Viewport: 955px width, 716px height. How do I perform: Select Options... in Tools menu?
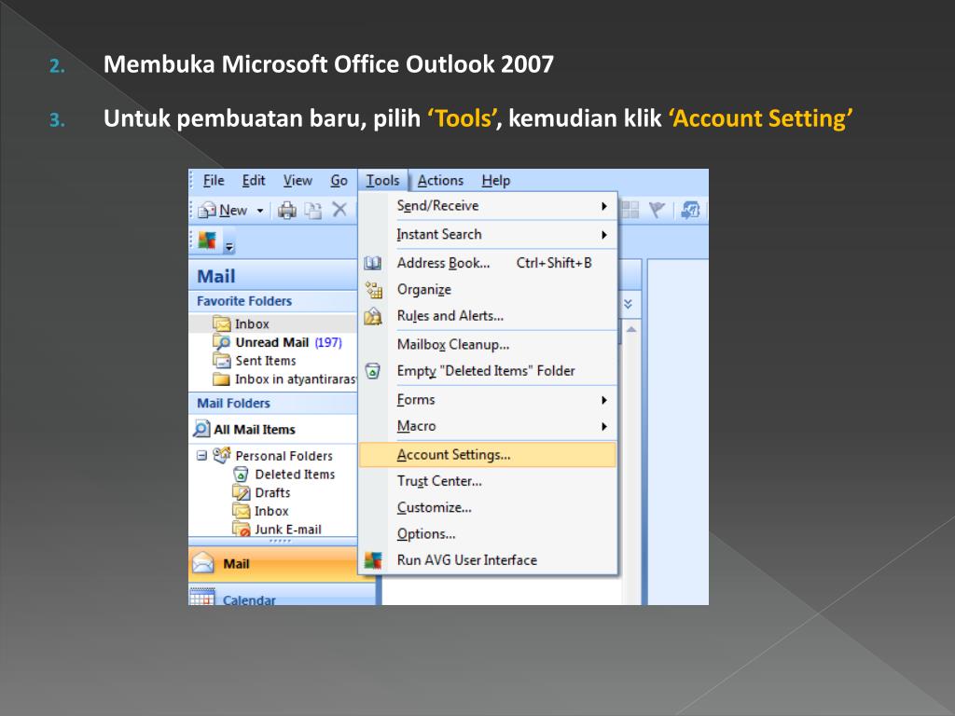tap(488, 534)
